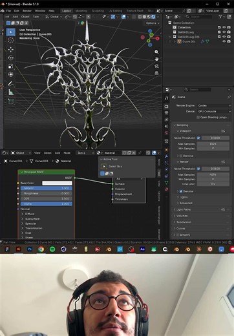234x336 pixels.
Task: Open the node editor Node menu
Action: tap(67, 152)
